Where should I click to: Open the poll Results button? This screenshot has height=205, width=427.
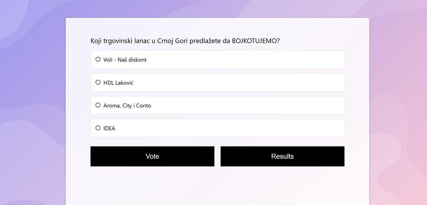tap(282, 156)
